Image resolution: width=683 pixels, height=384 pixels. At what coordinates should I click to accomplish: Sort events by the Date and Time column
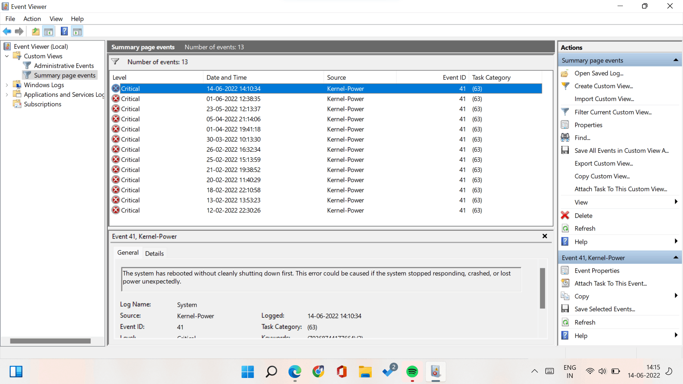tap(263, 78)
